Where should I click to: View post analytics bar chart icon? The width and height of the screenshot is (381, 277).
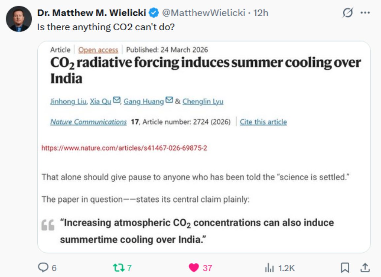coord(269,267)
